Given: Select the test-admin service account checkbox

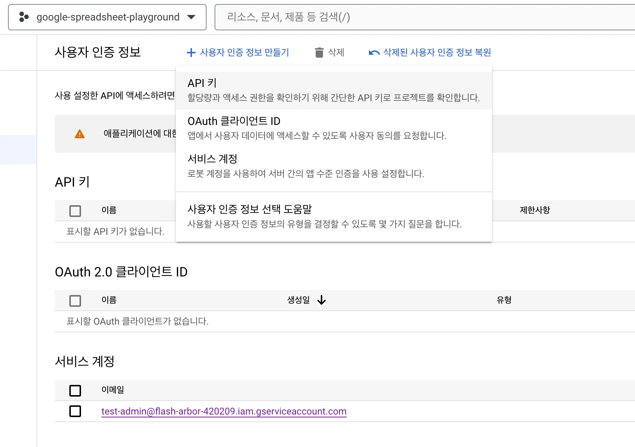Looking at the screenshot, I should [75, 411].
